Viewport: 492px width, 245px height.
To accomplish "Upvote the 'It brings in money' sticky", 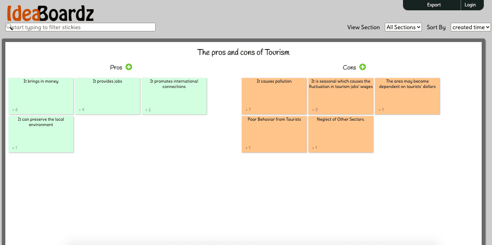I will coord(15,110).
